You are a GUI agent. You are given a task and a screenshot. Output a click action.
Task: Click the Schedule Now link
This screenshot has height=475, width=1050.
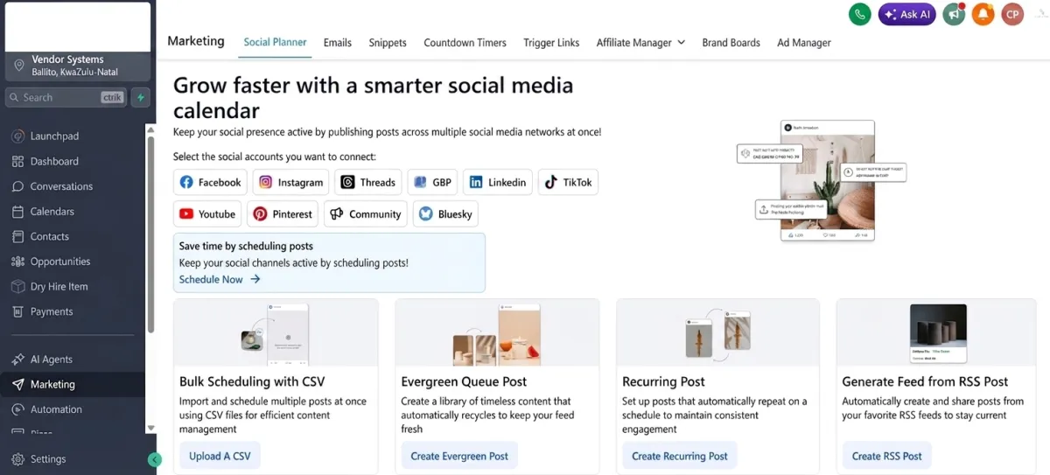pyautogui.click(x=220, y=279)
